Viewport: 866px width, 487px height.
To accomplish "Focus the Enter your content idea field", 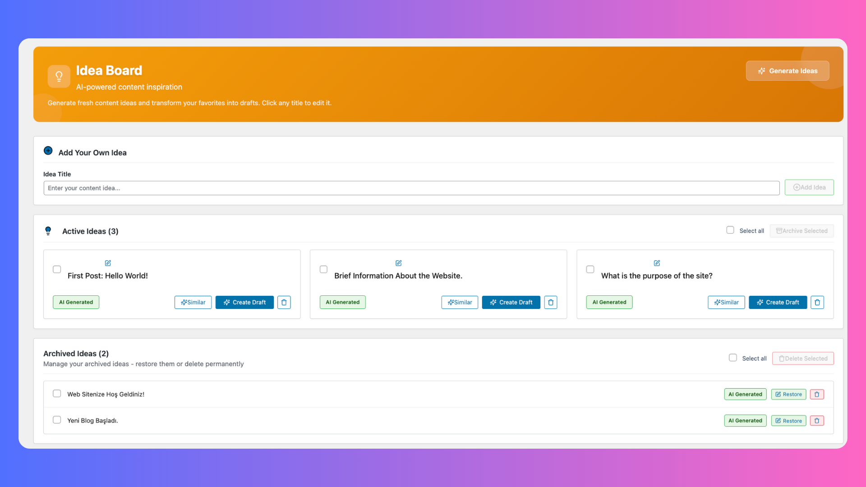I will [x=411, y=188].
